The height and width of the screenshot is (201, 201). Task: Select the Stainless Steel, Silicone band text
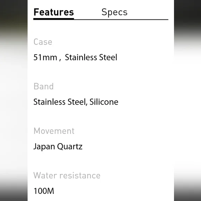pos(76,102)
